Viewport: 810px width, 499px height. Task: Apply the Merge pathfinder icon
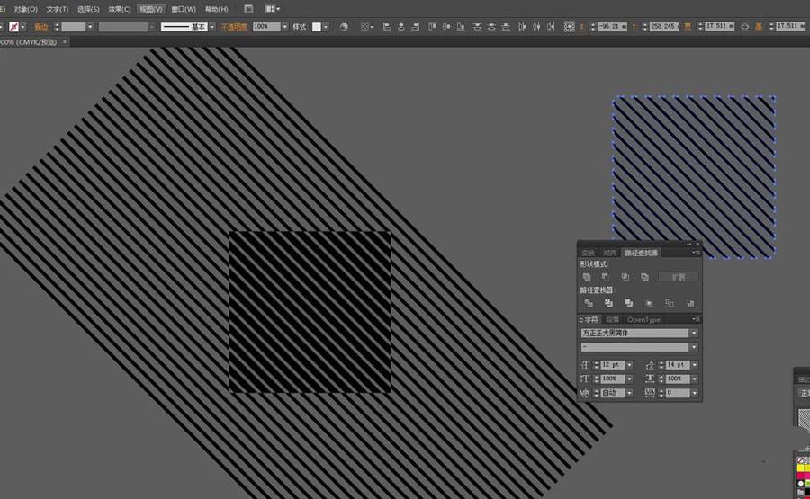[628, 304]
